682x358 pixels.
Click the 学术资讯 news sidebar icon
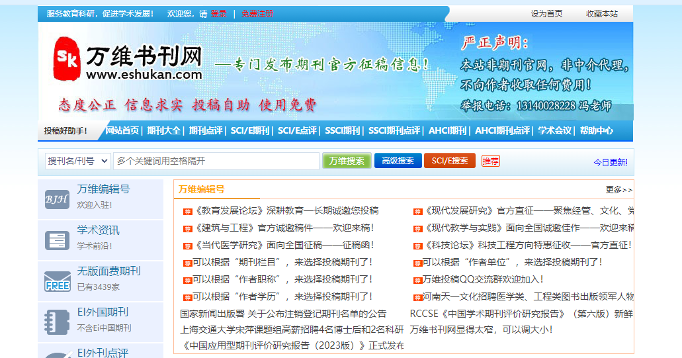57,240
